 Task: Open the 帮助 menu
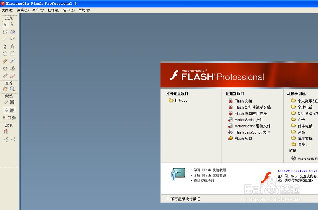84,10
